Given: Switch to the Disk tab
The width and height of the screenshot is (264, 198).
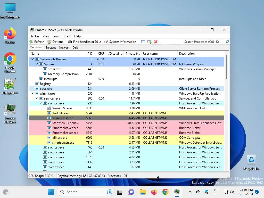Looking at the screenshot, I should 75,48.
